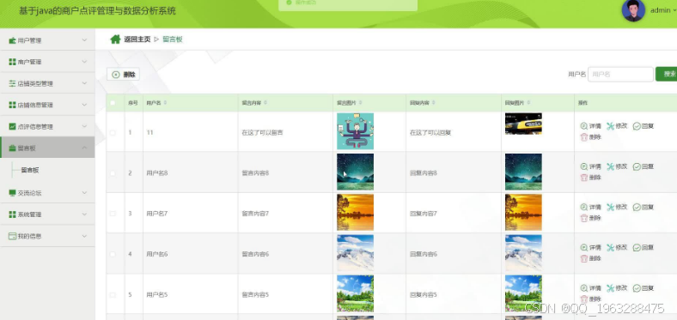The width and height of the screenshot is (677, 320).
Task: Click the 用户管理 sidebar icon
Action: 13,40
